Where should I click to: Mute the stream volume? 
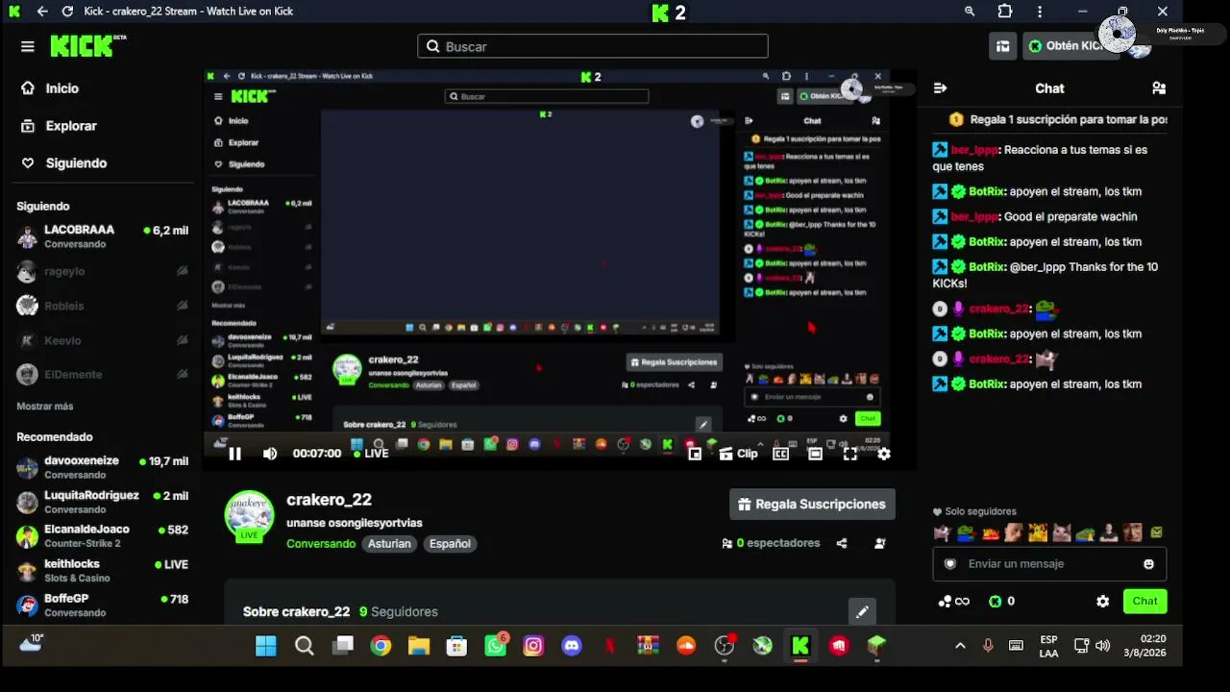[x=270, y=454]
